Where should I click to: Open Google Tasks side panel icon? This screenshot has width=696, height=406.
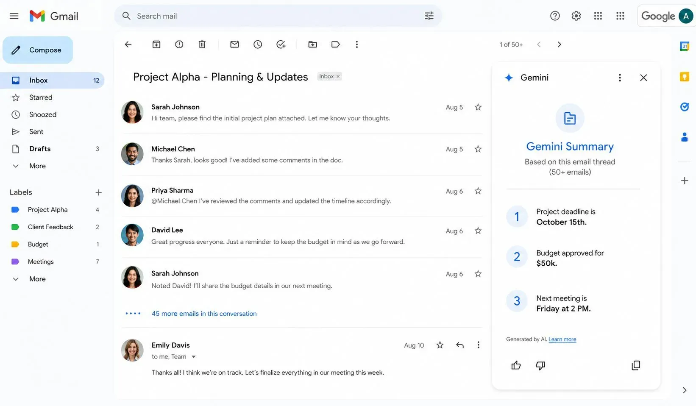click(685, 107)
